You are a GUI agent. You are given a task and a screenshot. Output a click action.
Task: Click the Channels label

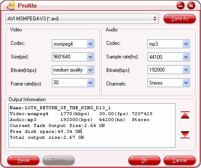(x=116, y=84)
